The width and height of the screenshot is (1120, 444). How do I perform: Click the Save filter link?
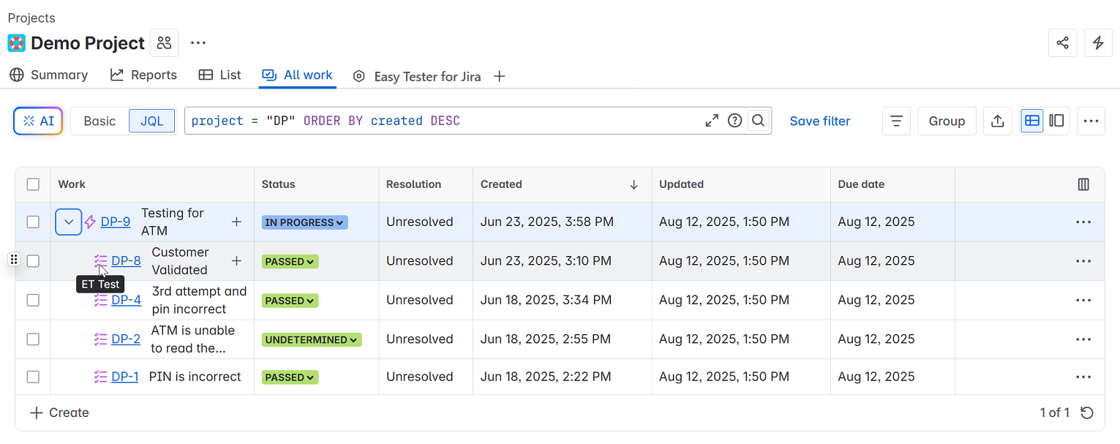(x=819, y=121)
